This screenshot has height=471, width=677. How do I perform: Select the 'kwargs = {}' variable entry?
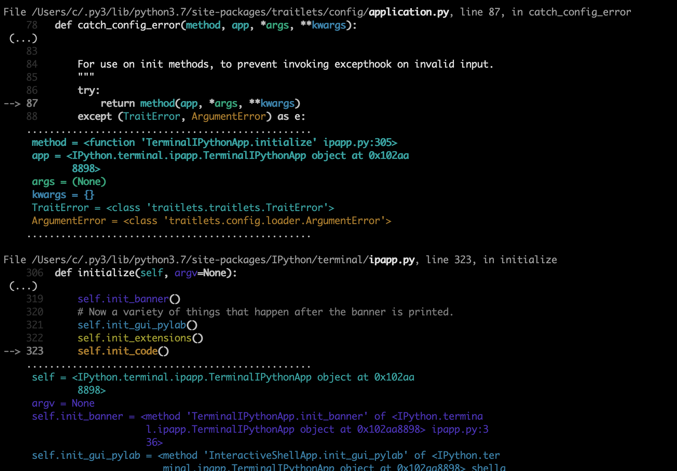pyautogui.click(x=63, y=195)
